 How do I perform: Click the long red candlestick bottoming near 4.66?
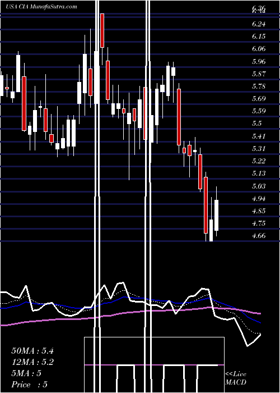point(206,205)
